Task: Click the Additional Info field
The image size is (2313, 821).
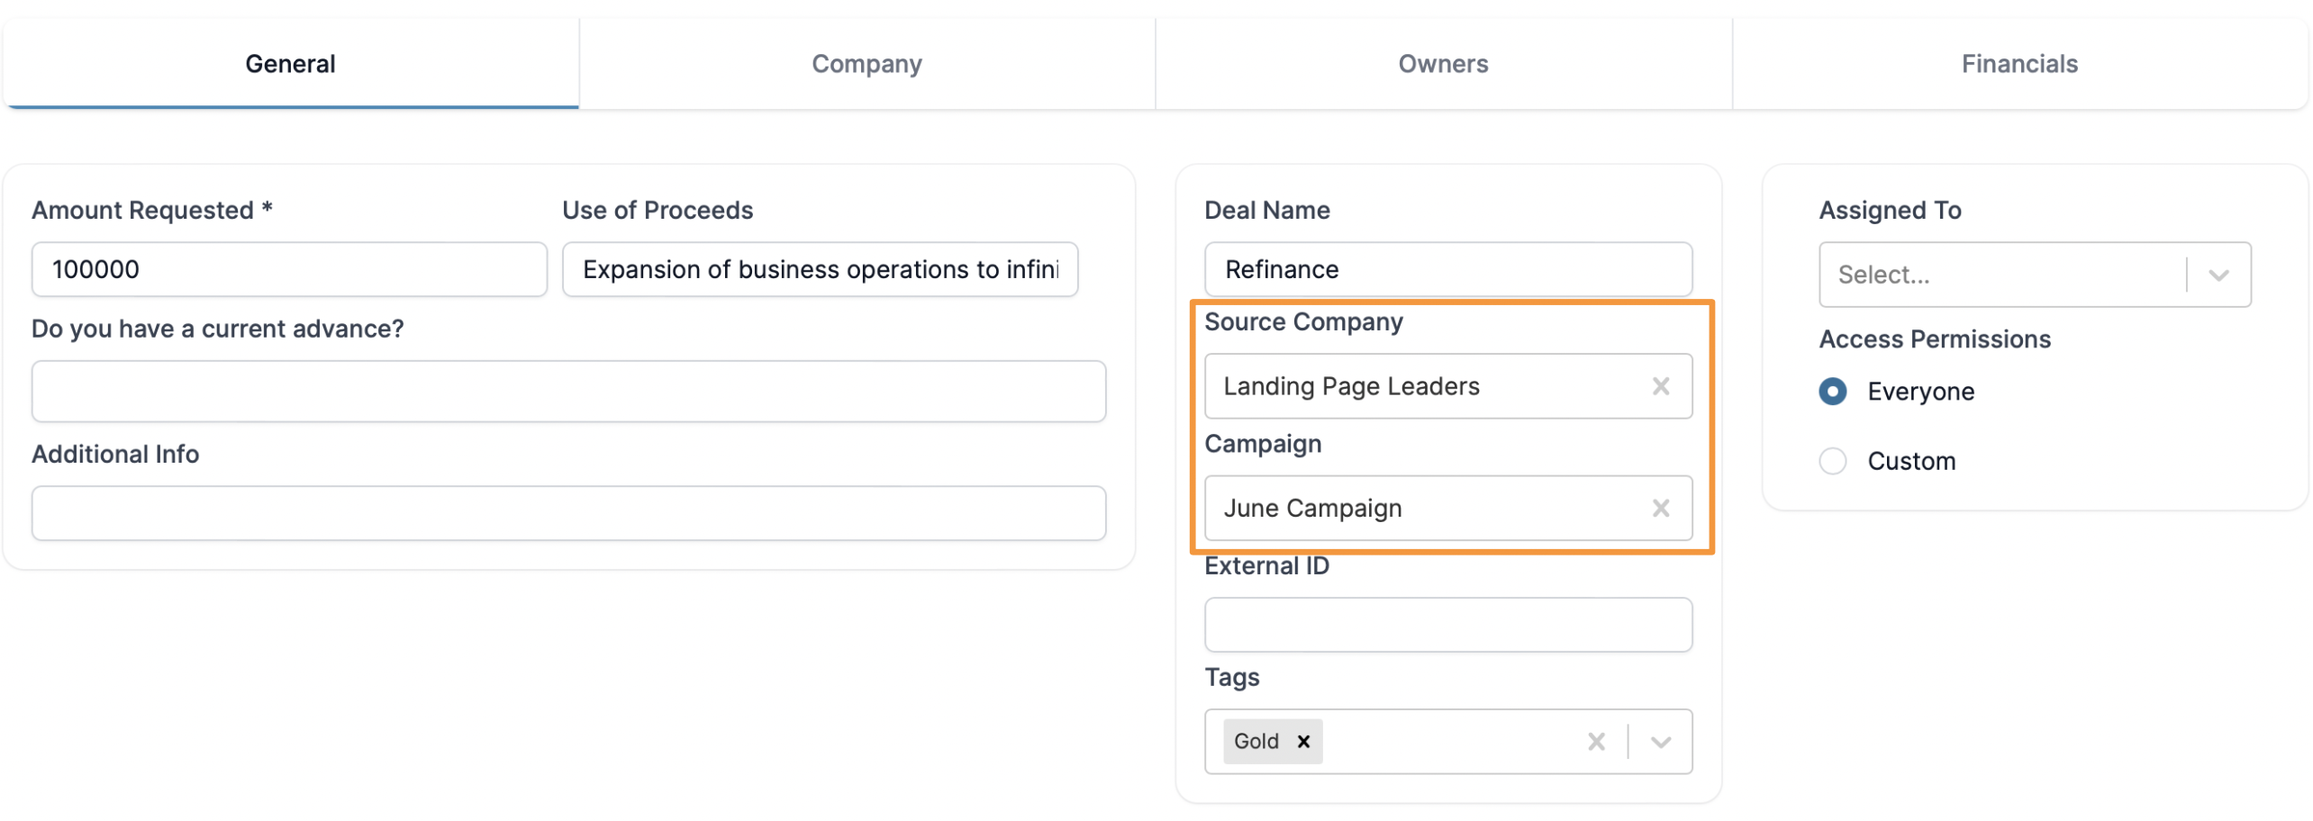Action: (x=568, y=513)
